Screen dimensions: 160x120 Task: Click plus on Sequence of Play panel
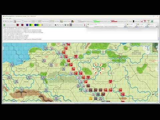coord(125,27)
